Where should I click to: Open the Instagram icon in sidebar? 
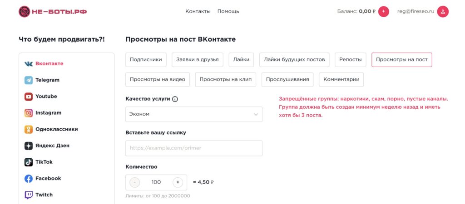coord(29,113)
